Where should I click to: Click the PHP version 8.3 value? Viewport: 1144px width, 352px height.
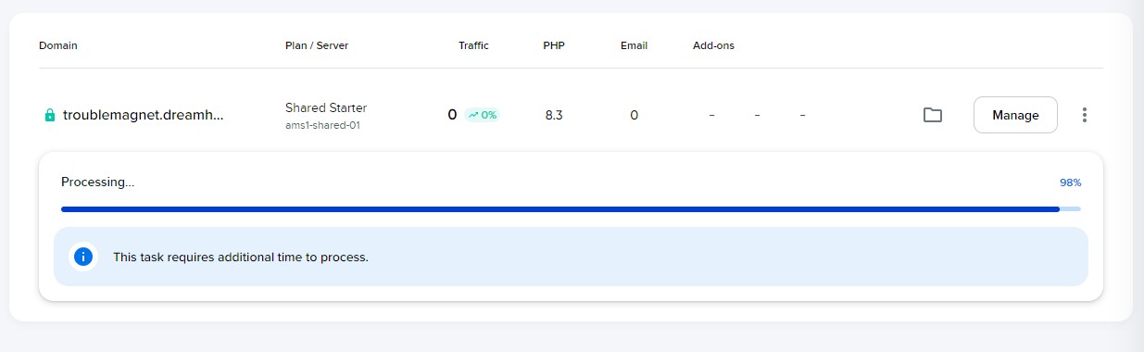554,115
